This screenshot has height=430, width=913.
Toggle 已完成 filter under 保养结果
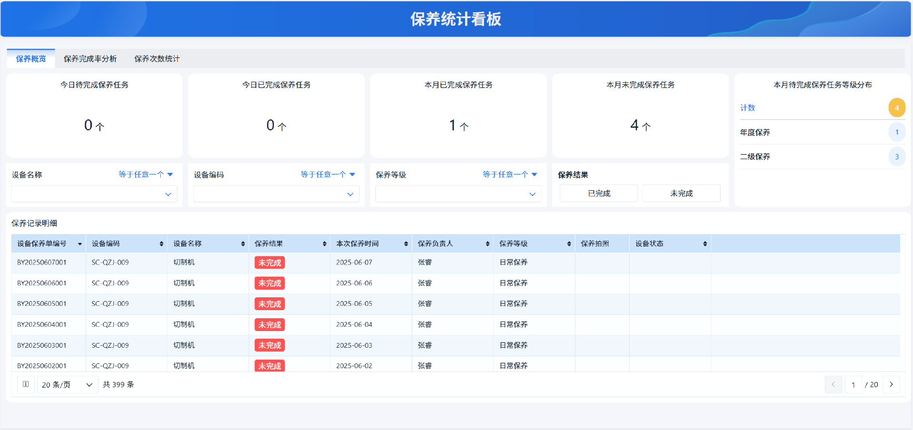(599, 194)
